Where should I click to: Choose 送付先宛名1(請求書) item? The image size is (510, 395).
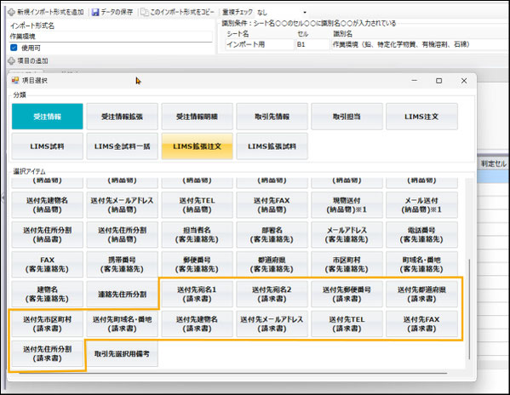click(x=198, y=294)
